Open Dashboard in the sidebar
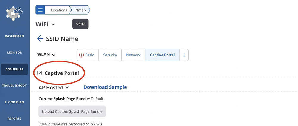Viewport: 298px width, 126px height. coord(14,36)
